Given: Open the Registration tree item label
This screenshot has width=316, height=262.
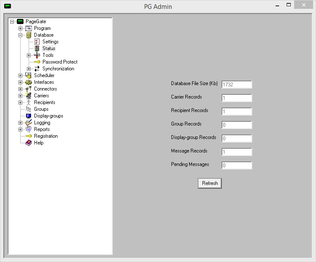Looking at the screenshot, I should point(46,136).
